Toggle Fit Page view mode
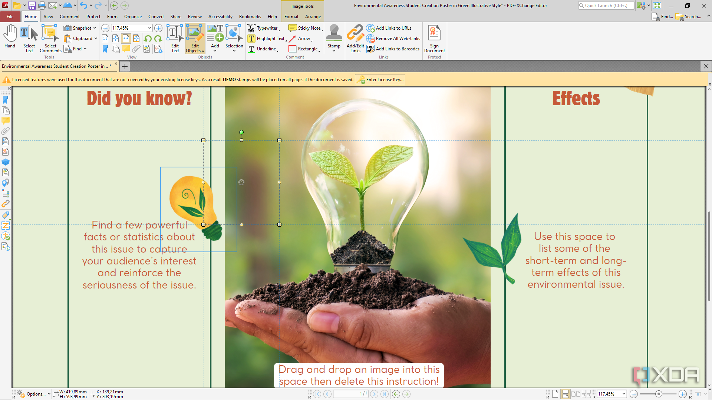This screenshot has height=400, width=712. tap(116, 39)
